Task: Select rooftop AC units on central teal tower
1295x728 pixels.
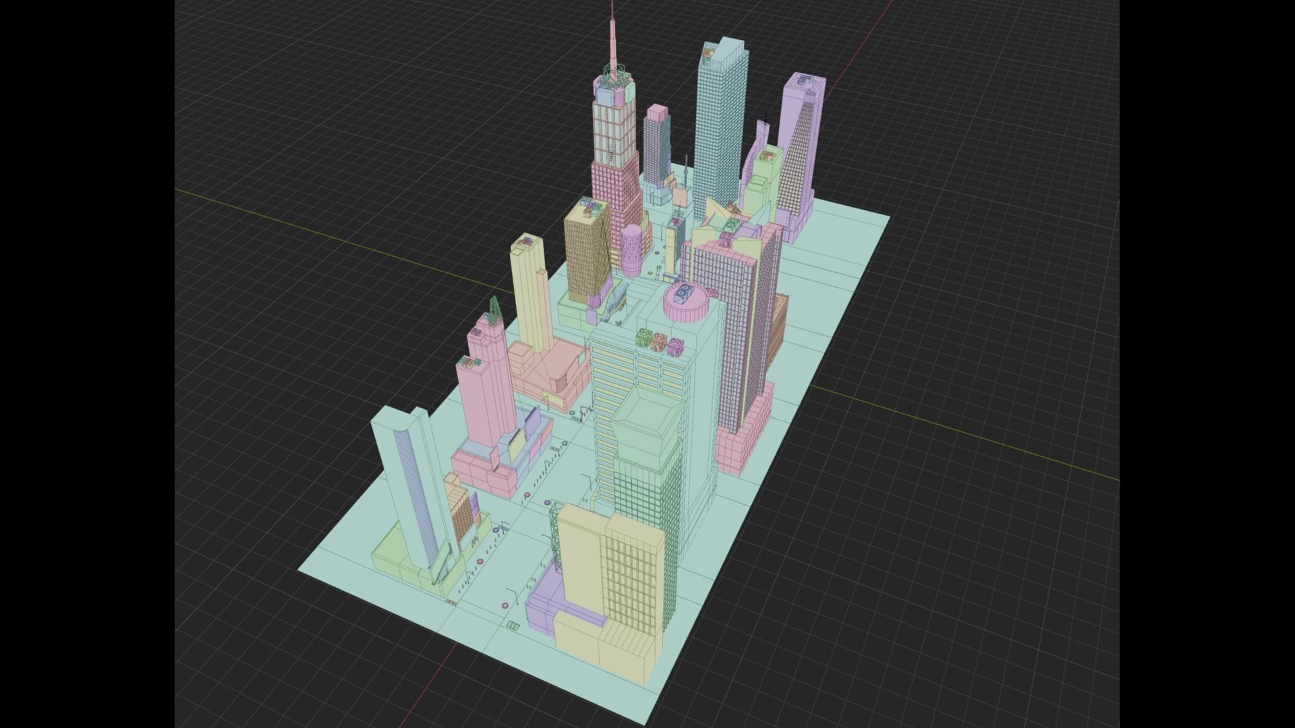Action: click(x=660, y=340)
